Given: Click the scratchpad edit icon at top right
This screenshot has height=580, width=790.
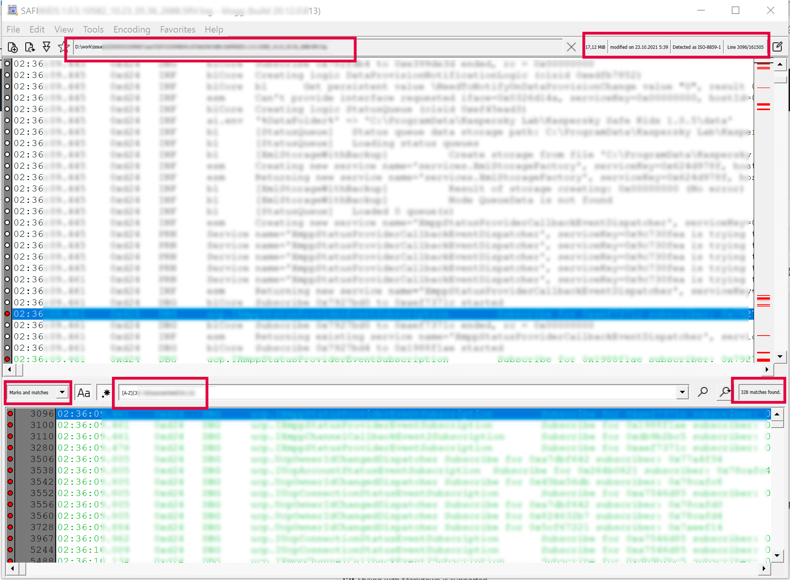Looking at the screenshot, I should (x=778, y=47).
